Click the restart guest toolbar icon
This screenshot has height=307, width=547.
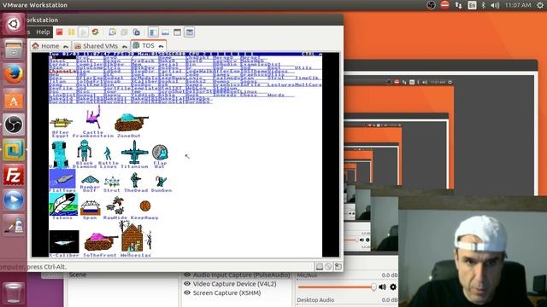[x=95, y=32]
